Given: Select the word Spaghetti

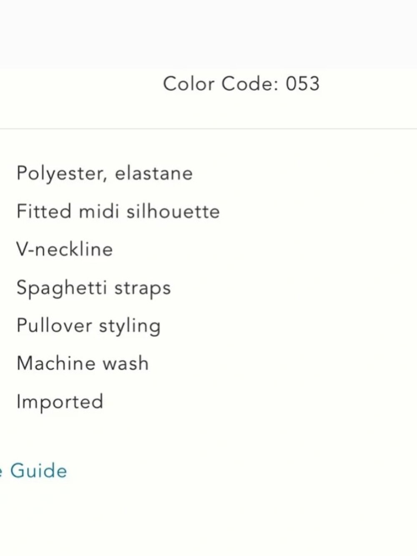Looking at the screenshot, I should (61, 288).
